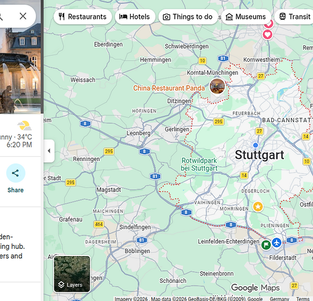Click the Leinfelden-Echterdingen label
This screenshot has width=313, height=301.
[x=228, y=241]
